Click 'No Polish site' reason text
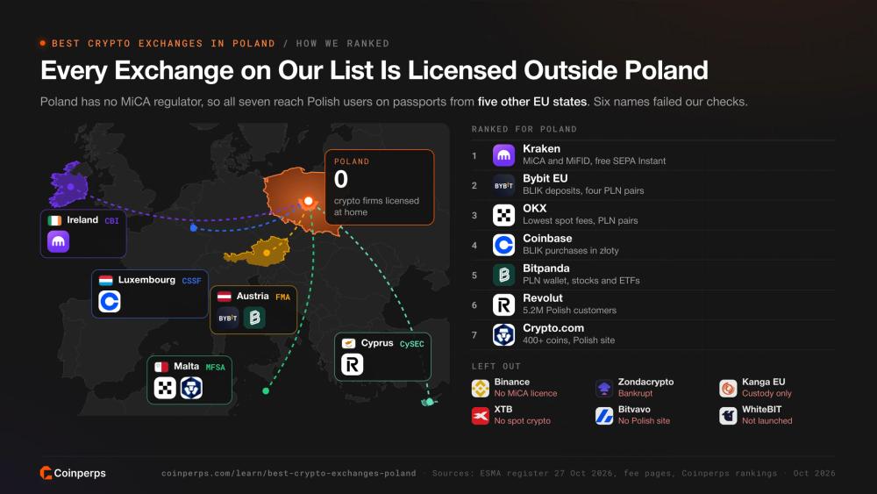The width and height of the screenshot is (877, 494). [644, 420]
